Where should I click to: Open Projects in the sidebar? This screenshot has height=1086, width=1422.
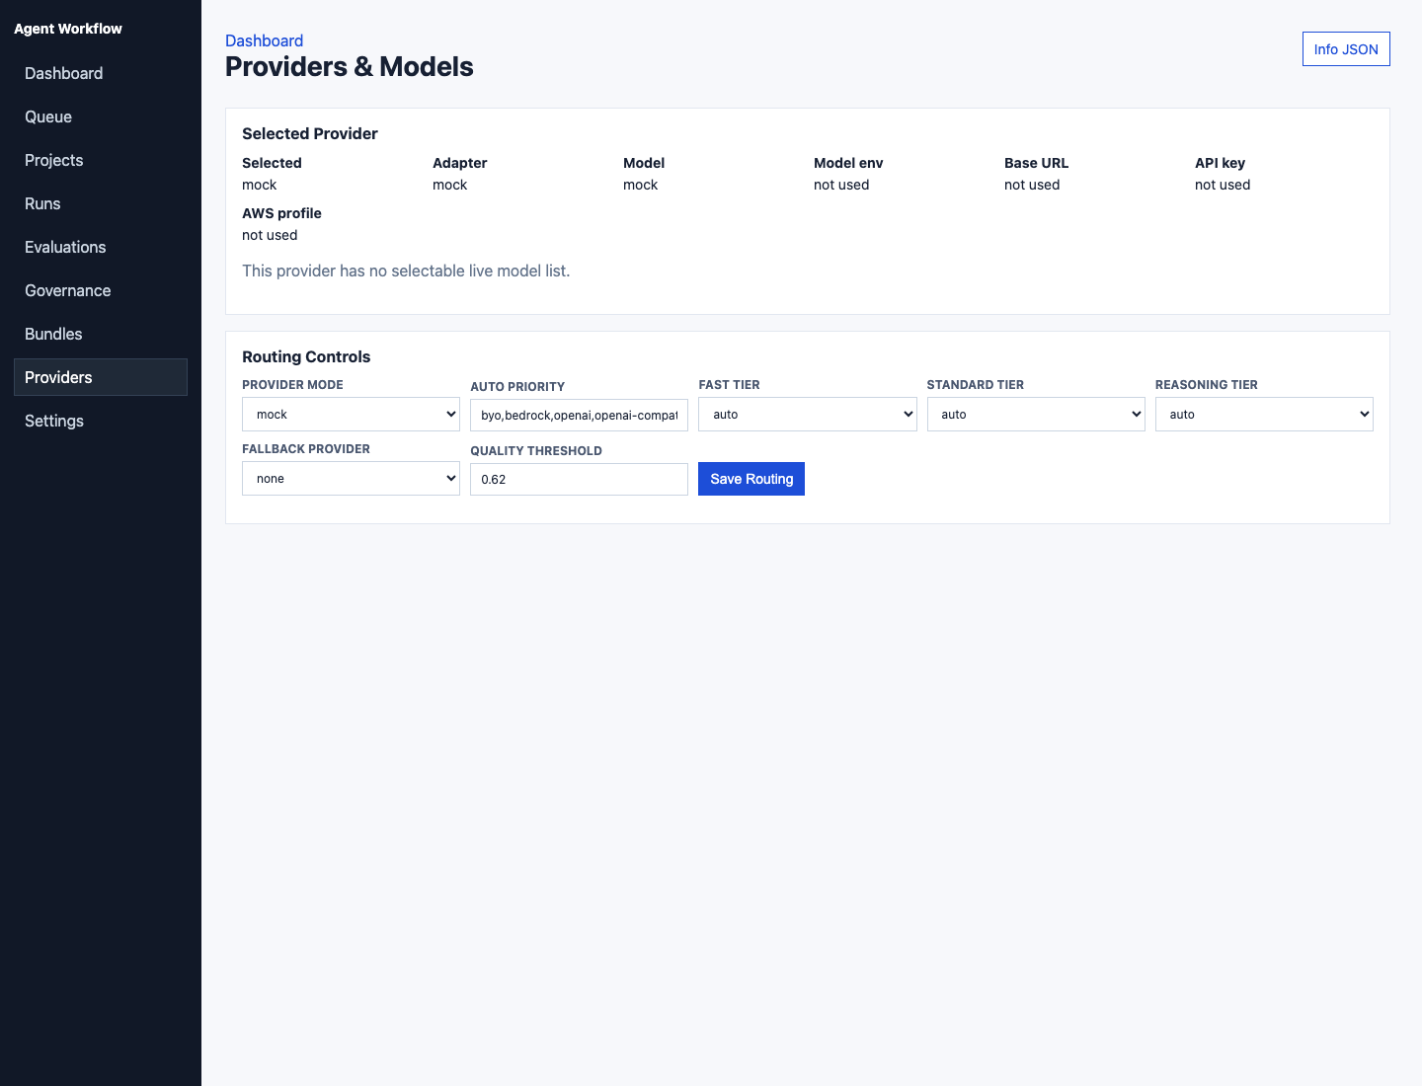100,160
